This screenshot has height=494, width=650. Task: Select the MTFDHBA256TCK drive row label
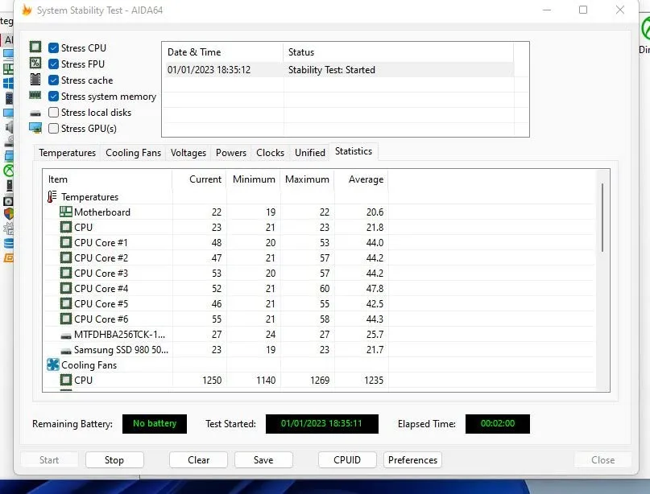[120, 335]
